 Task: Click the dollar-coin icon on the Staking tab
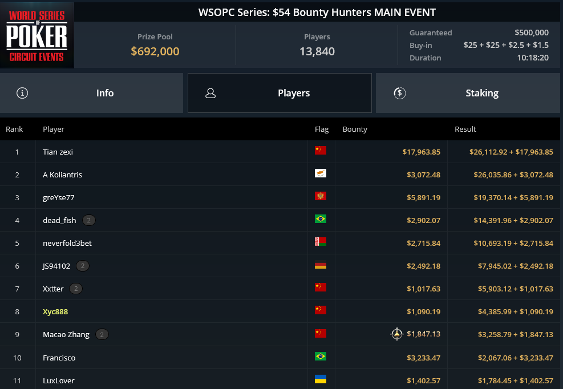click(400, 93)
